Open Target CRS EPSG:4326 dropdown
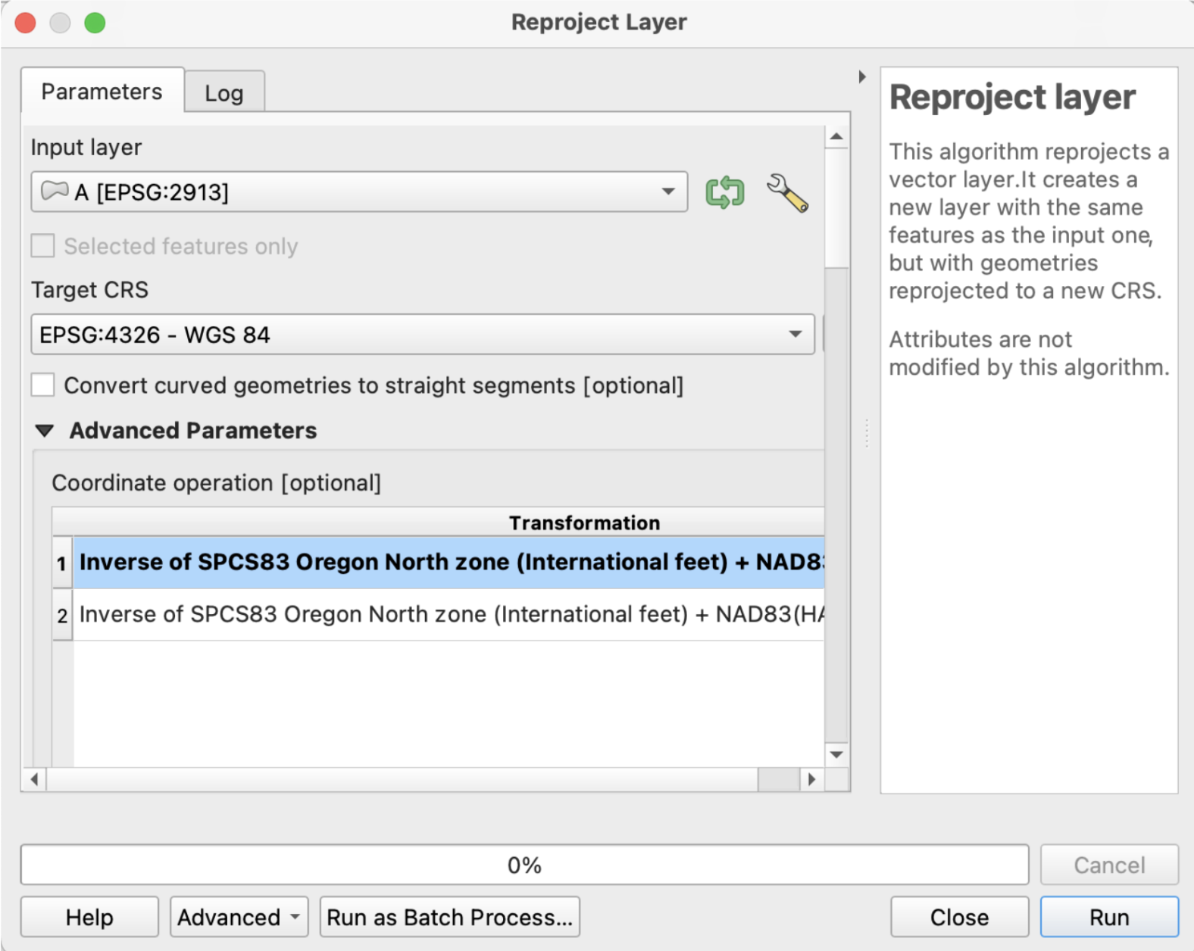1194x951 pixels. click(x=422, y=335)
